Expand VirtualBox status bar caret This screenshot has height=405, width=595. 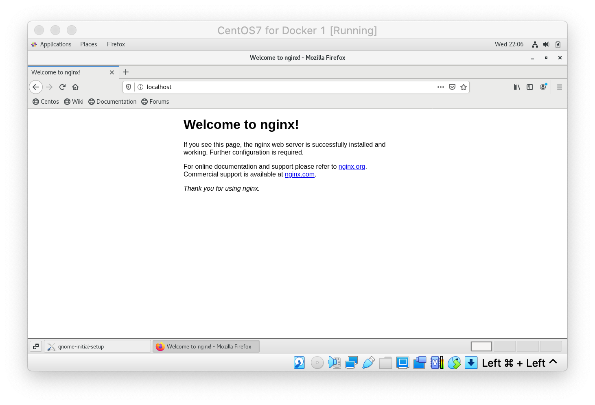pyautogui.click(x=553, y=361)
